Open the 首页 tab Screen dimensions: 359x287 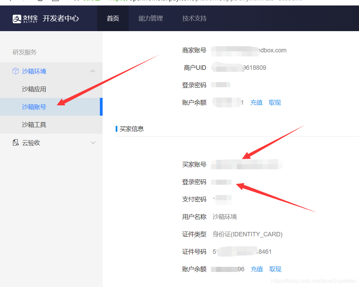pos(113,18)
